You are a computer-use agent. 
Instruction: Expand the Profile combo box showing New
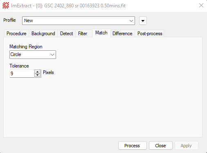79,21
